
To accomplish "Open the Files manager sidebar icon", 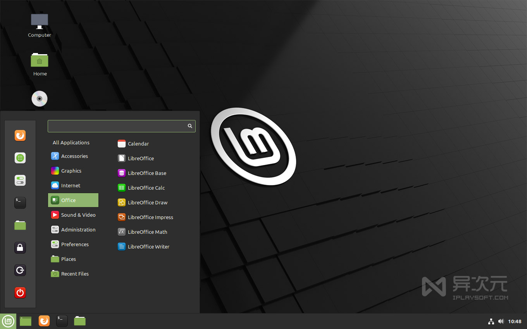I will (20, 225).
